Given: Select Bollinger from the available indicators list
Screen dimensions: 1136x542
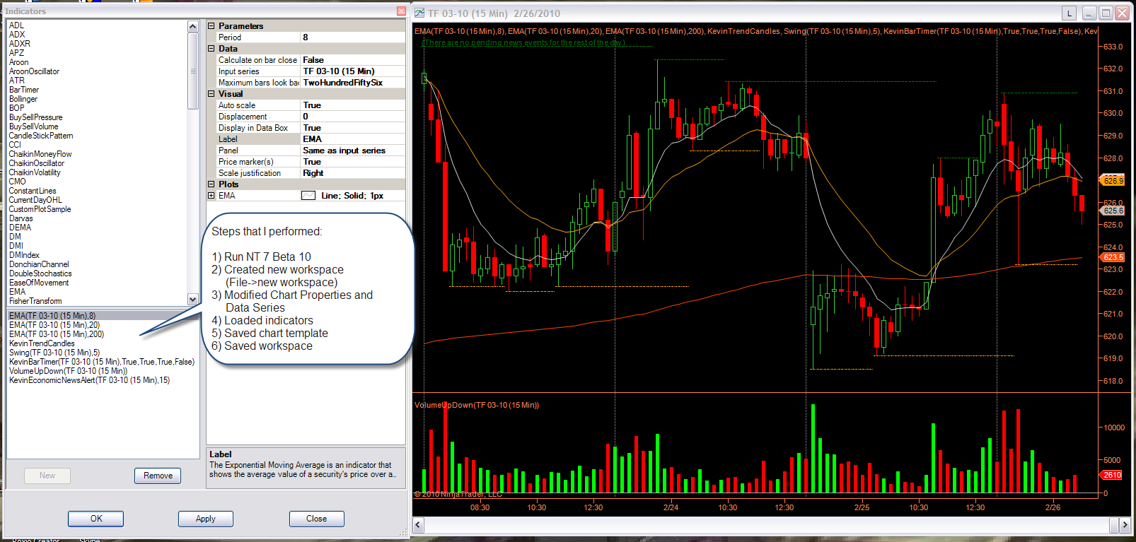Looking at the screenshot, I should (23, 99).
